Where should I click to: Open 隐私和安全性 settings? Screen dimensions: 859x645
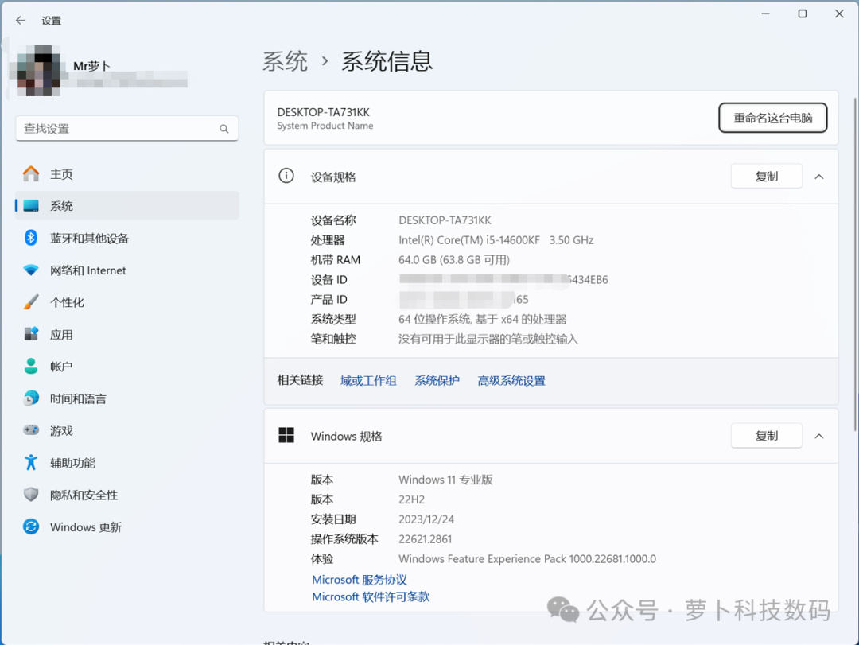[127, 495]
